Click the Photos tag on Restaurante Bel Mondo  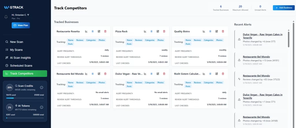(101, 83)
